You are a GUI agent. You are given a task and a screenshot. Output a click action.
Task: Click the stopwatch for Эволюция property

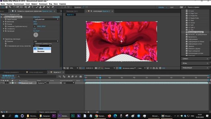click(x=6, y=31)
